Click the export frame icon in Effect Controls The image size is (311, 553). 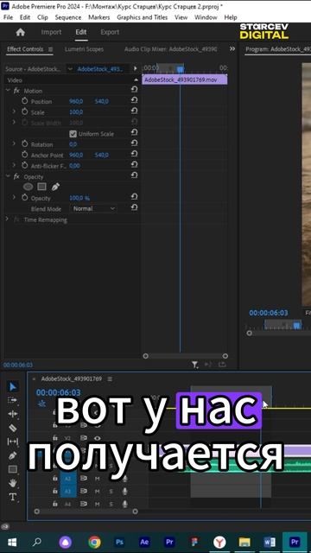222,365
